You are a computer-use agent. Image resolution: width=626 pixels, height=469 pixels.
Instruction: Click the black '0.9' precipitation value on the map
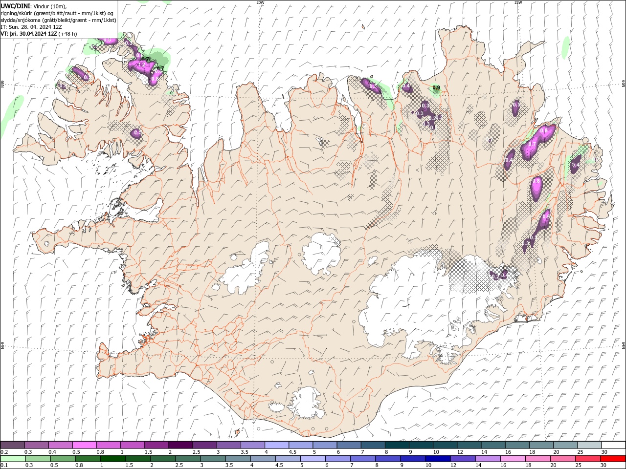[436, 88]
